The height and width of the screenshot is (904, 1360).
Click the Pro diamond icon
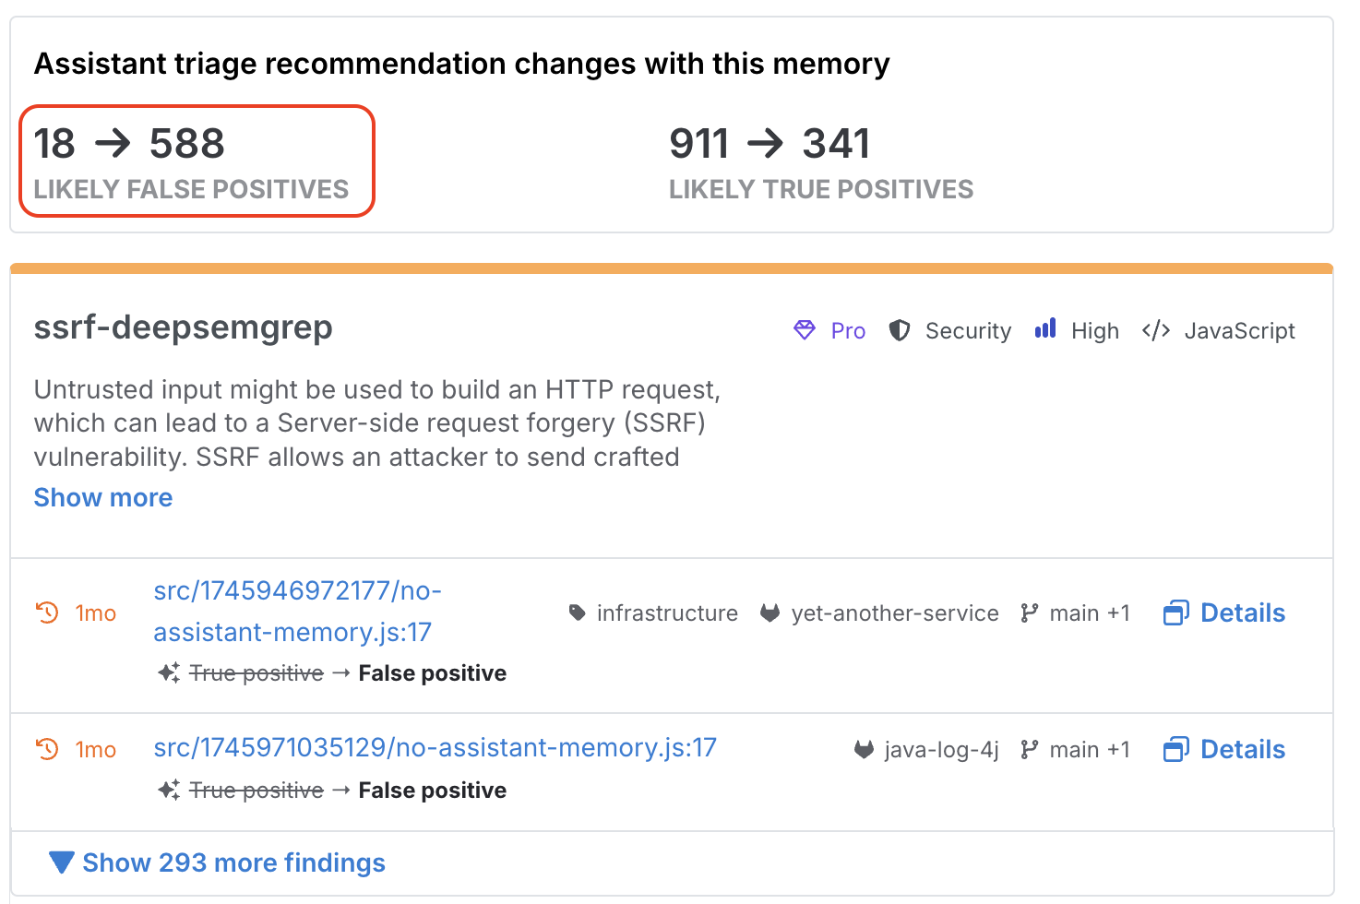click(805, 330)
